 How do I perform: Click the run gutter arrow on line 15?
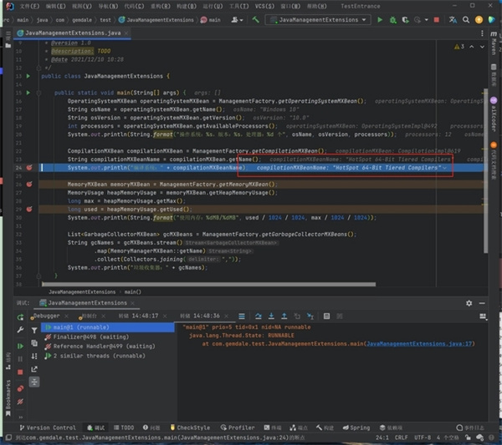[28, 93]
